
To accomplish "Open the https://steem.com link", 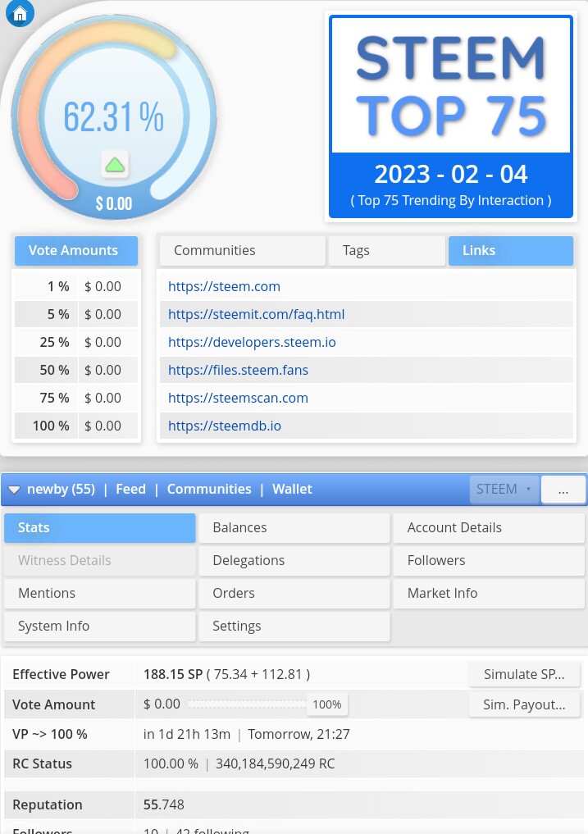I will click(x=224, y=286).
